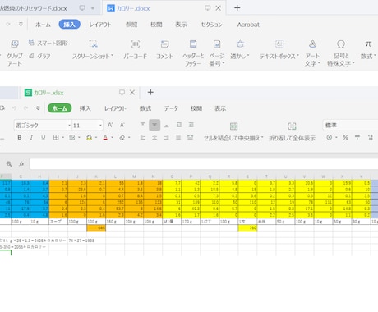
Task: Click the ページ番号 icon
Action: tap(217, 44)
